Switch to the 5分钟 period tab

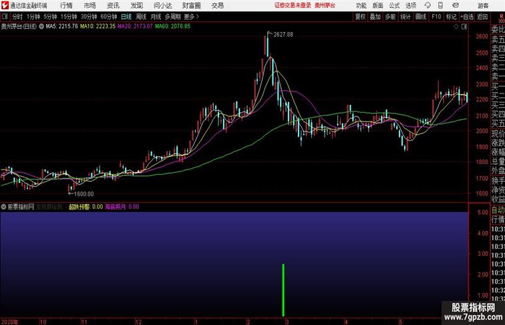pyautogui.click(x=50, y=17)
